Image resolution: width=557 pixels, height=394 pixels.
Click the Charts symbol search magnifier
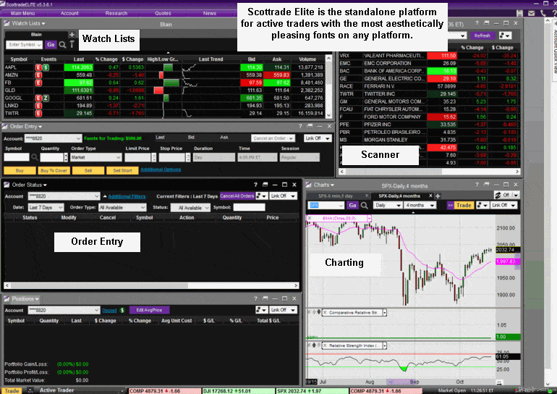(365, 205)
